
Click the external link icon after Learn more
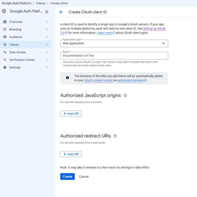[x=113, y=33]
